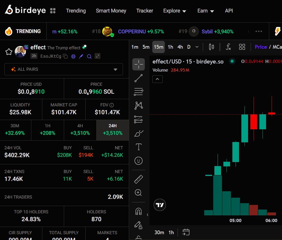Select the crosshair cursor tool
282x240 pixels.
(138, 64)
